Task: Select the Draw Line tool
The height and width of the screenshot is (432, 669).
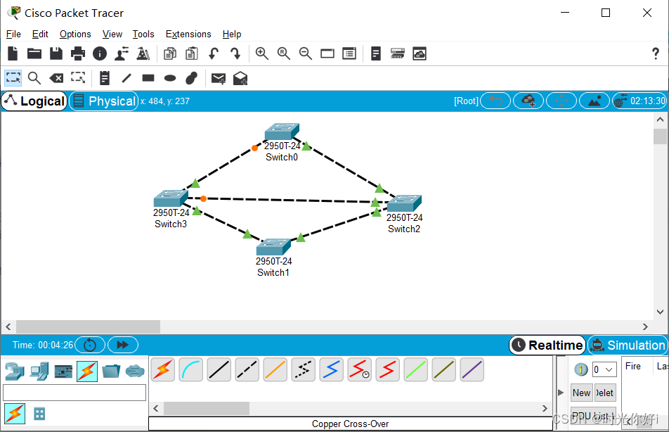Action: 126,78
